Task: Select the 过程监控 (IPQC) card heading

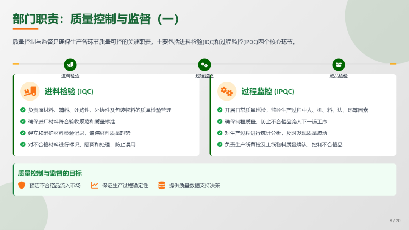Action: [268, 92]
